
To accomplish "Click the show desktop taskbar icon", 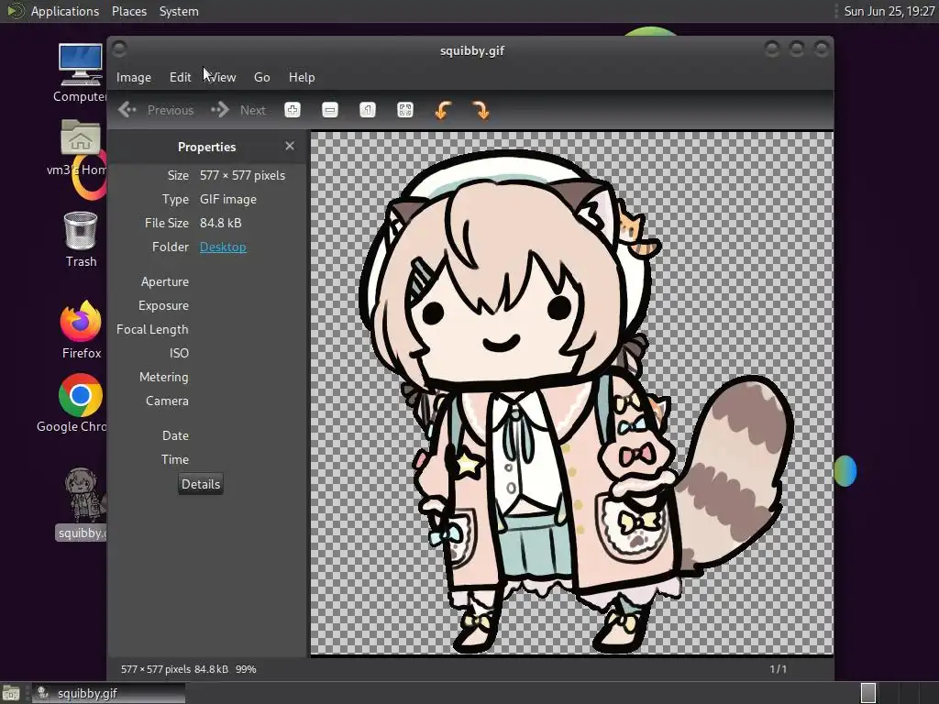I will coord(11,693).
